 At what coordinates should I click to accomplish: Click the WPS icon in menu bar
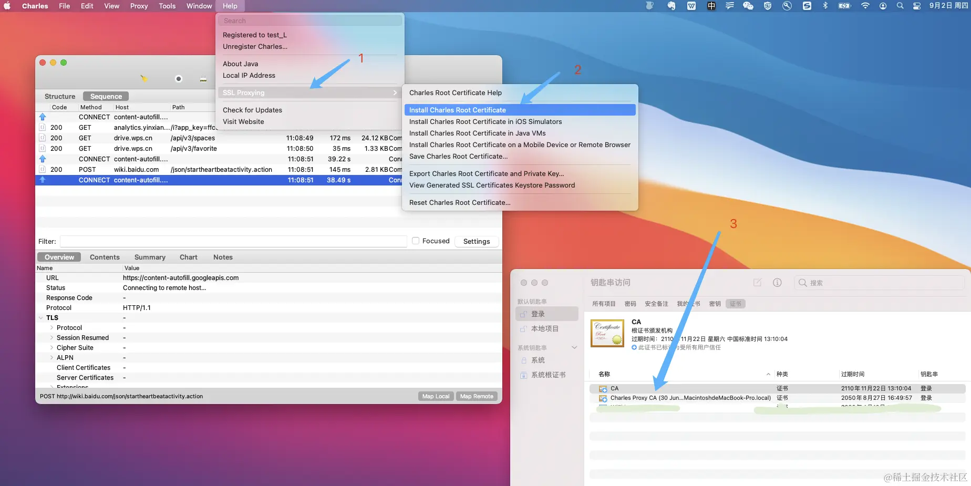[x=691, y=6]
